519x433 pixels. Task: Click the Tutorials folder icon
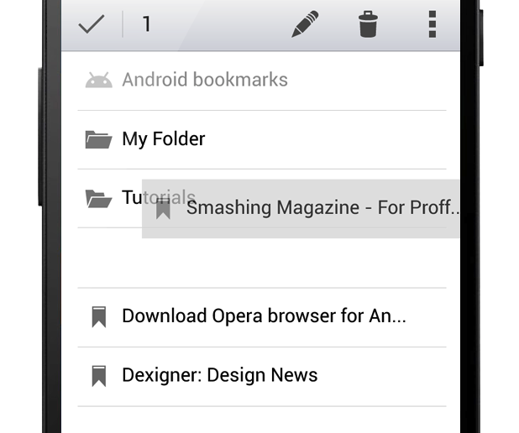[98, 199]
